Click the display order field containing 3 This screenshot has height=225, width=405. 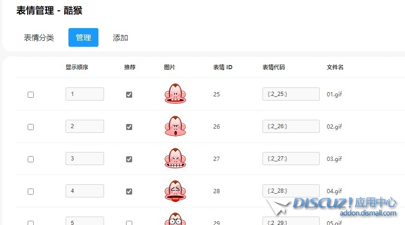point(85,159)
